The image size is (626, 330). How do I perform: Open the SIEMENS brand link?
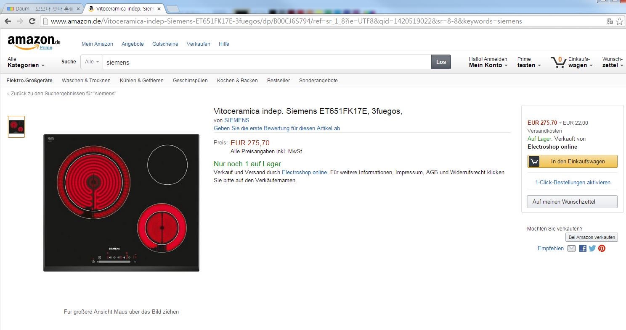tap(237, 120)
